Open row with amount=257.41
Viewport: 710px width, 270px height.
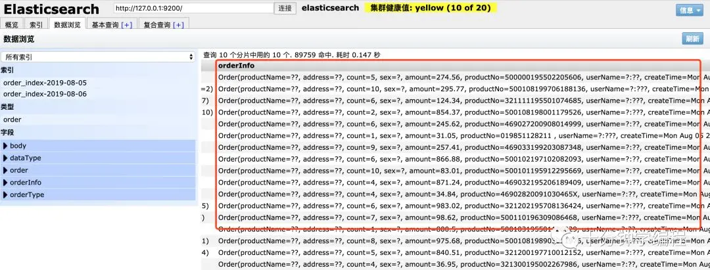[x=456, y=147]
